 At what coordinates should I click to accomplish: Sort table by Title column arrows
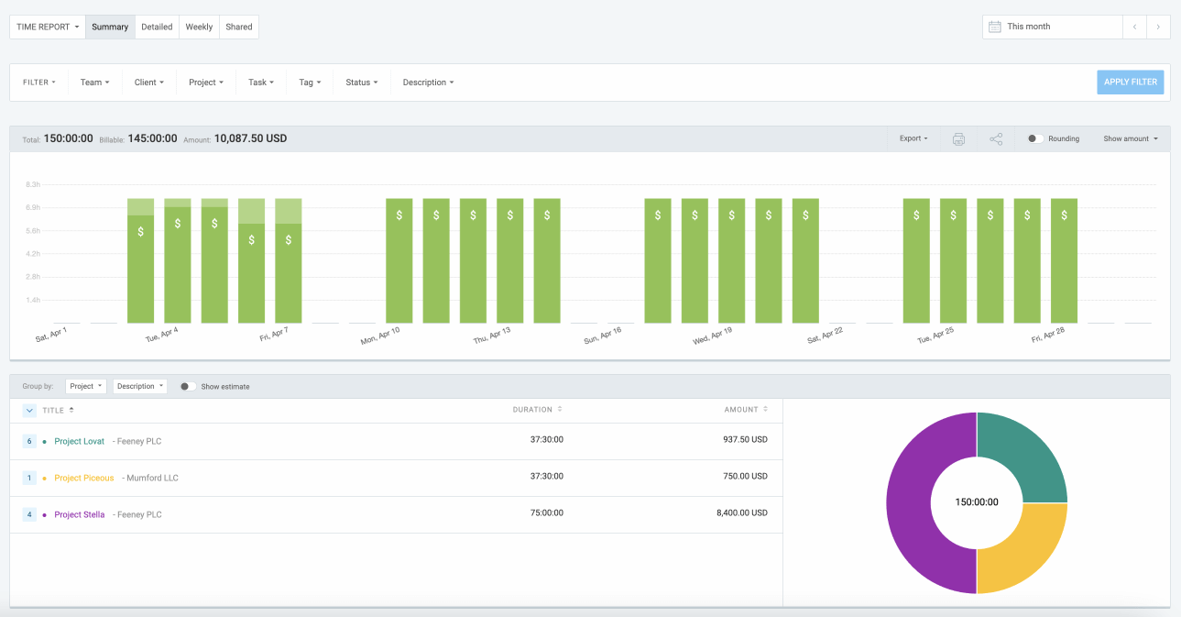coord(71,410)
